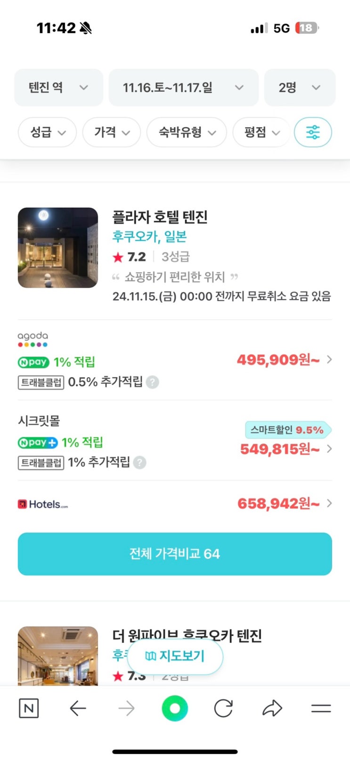Reload the page with refresh icon
Screen dimensions: 350x761
coord(223,708)
